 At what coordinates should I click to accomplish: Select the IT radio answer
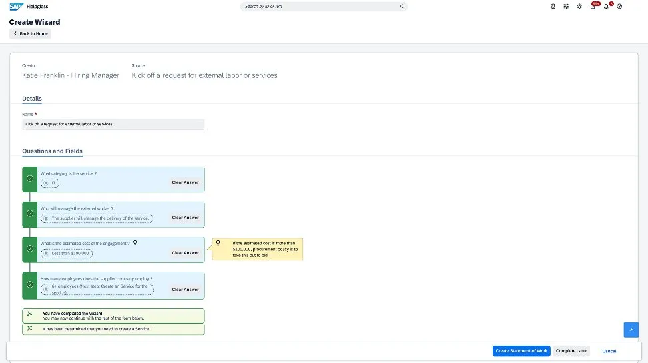pyautogui.click(x=46, y=182)
